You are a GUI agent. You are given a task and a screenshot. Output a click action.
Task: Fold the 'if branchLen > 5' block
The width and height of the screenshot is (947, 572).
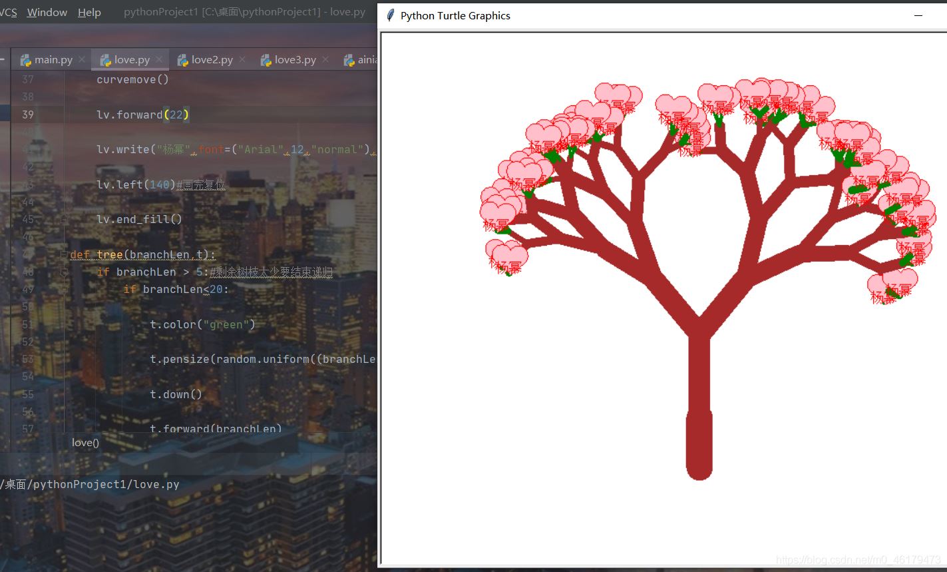[64, 272]
